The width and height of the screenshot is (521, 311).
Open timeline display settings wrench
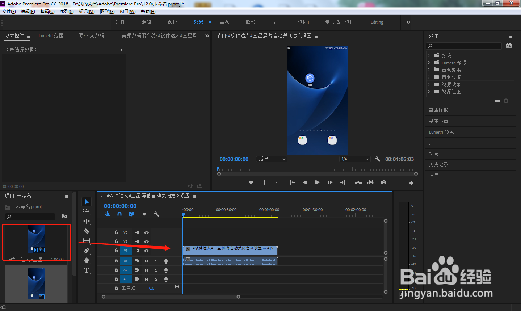tap(156, 214)
